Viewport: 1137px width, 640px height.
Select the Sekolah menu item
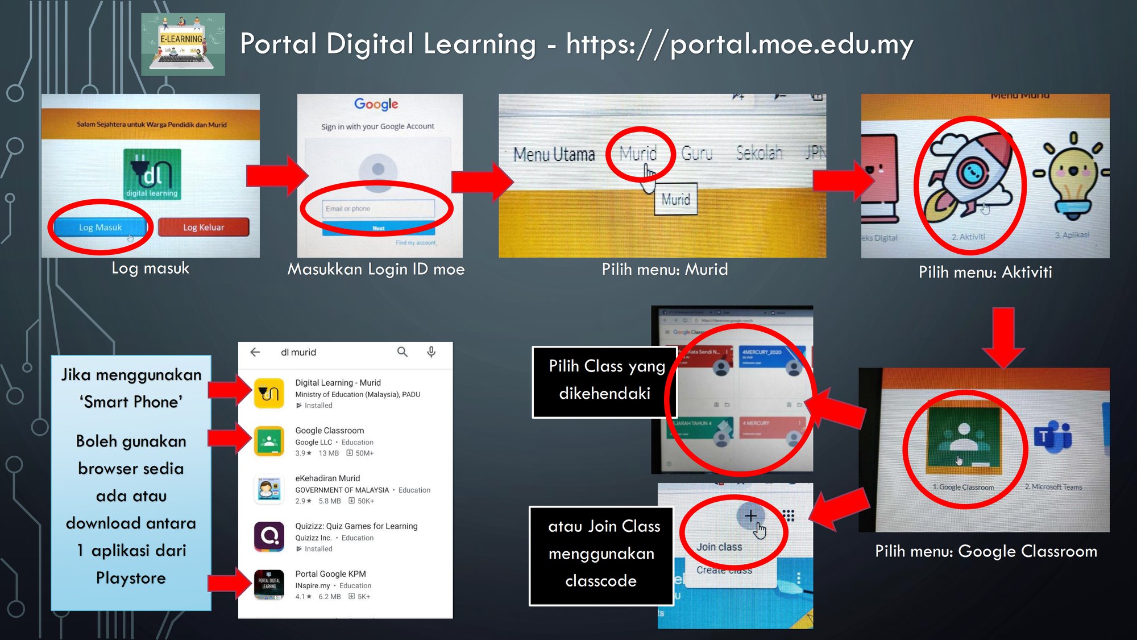759,152
